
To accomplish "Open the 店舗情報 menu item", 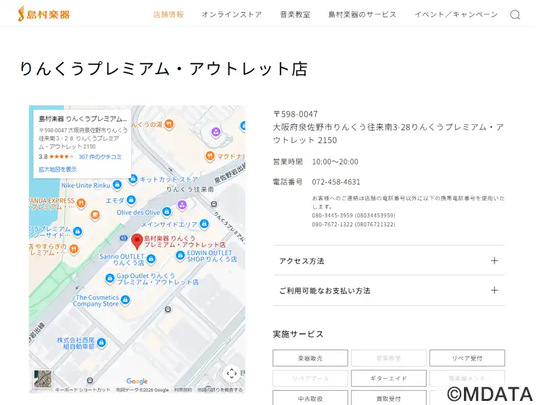I will (x=168, y=14).
